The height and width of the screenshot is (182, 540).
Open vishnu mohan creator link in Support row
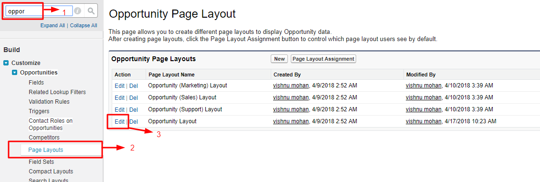pos(291,109)
